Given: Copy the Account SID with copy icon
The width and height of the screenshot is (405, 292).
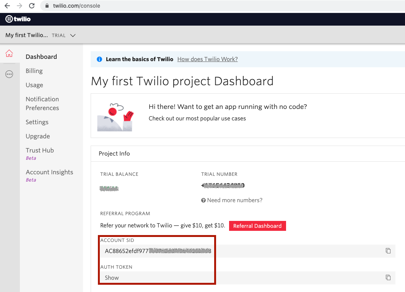Looking at the screenshot, I should point(388,251).
